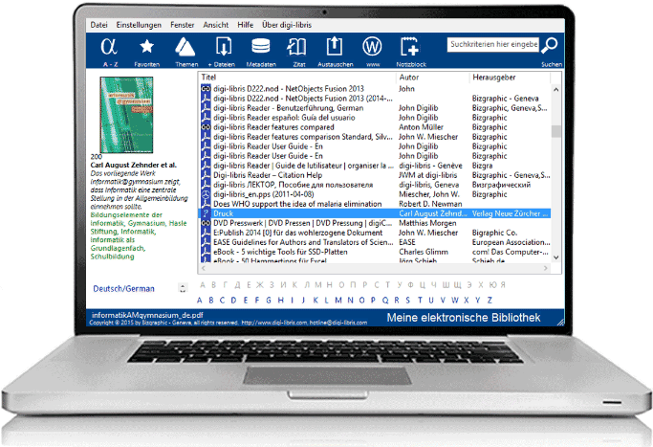Viewport: 653px width, 447px height.
Task: Click publisher 'Verlag Neue Zürcher' cell
Action: point(510,213)
